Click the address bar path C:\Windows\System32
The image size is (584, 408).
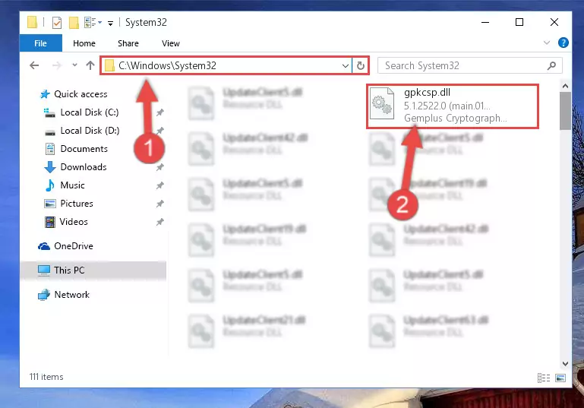coord(167,65)
